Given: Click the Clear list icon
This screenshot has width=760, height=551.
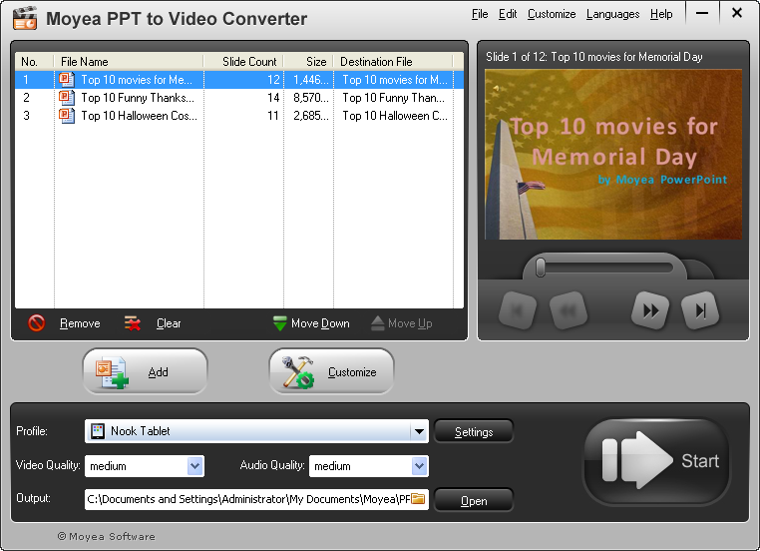Looking at the screenshot, I should [133, 323].
